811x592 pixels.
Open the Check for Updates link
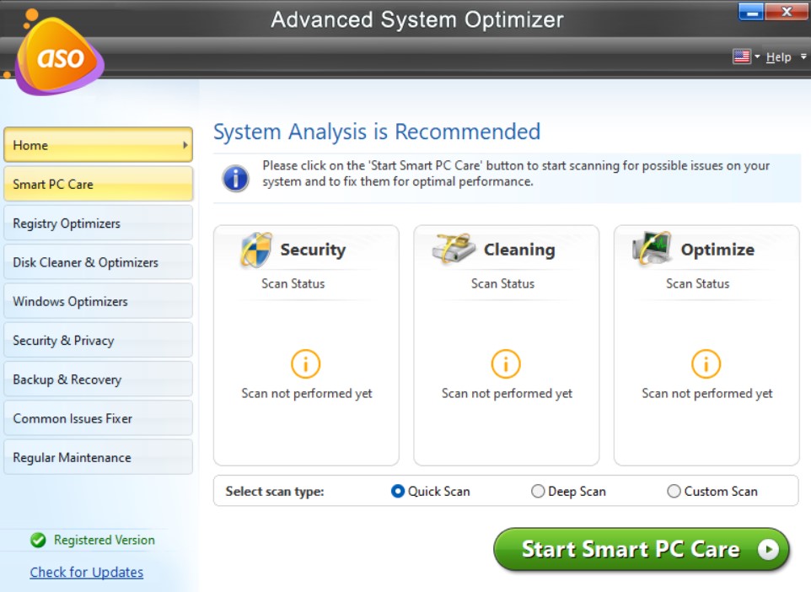(86, 572)
